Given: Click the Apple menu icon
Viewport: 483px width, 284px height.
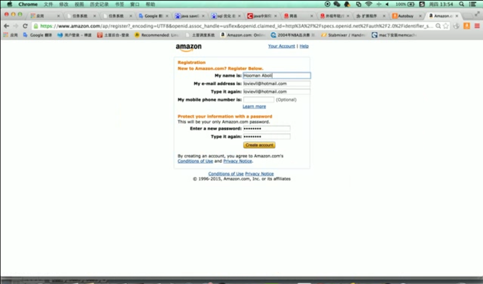Looking at the screenshot, I should pos(9,4).
